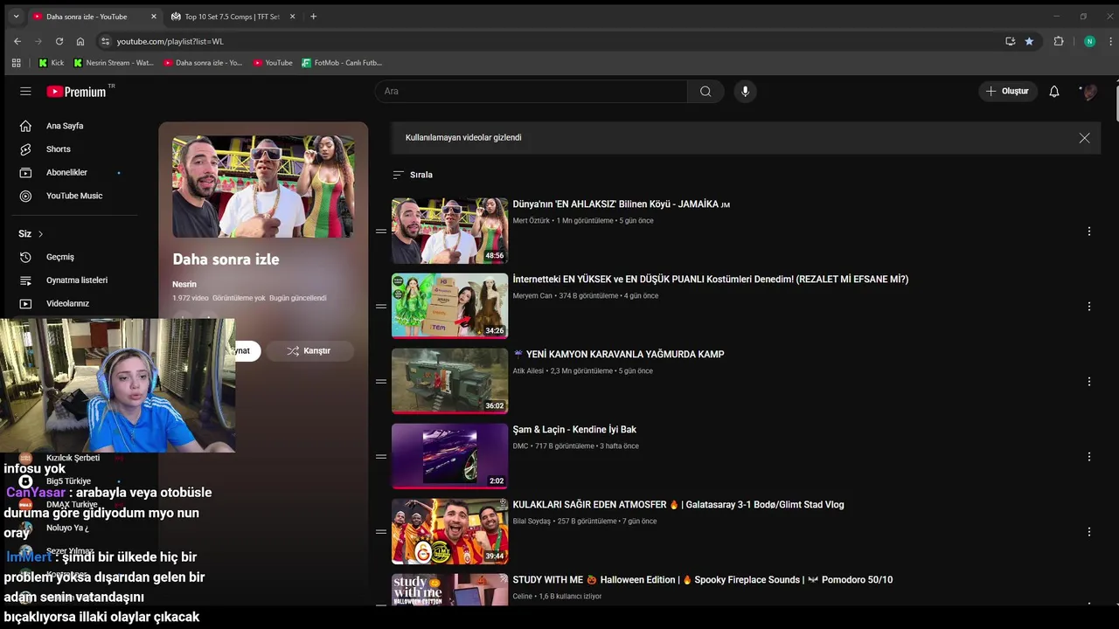Open the JAMAİKA video thumbnail
Screen dimensions: 1119x629
coord(449,231)
